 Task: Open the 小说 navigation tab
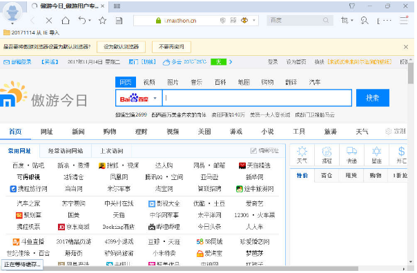pyautogui.click(x=268, y=132)
